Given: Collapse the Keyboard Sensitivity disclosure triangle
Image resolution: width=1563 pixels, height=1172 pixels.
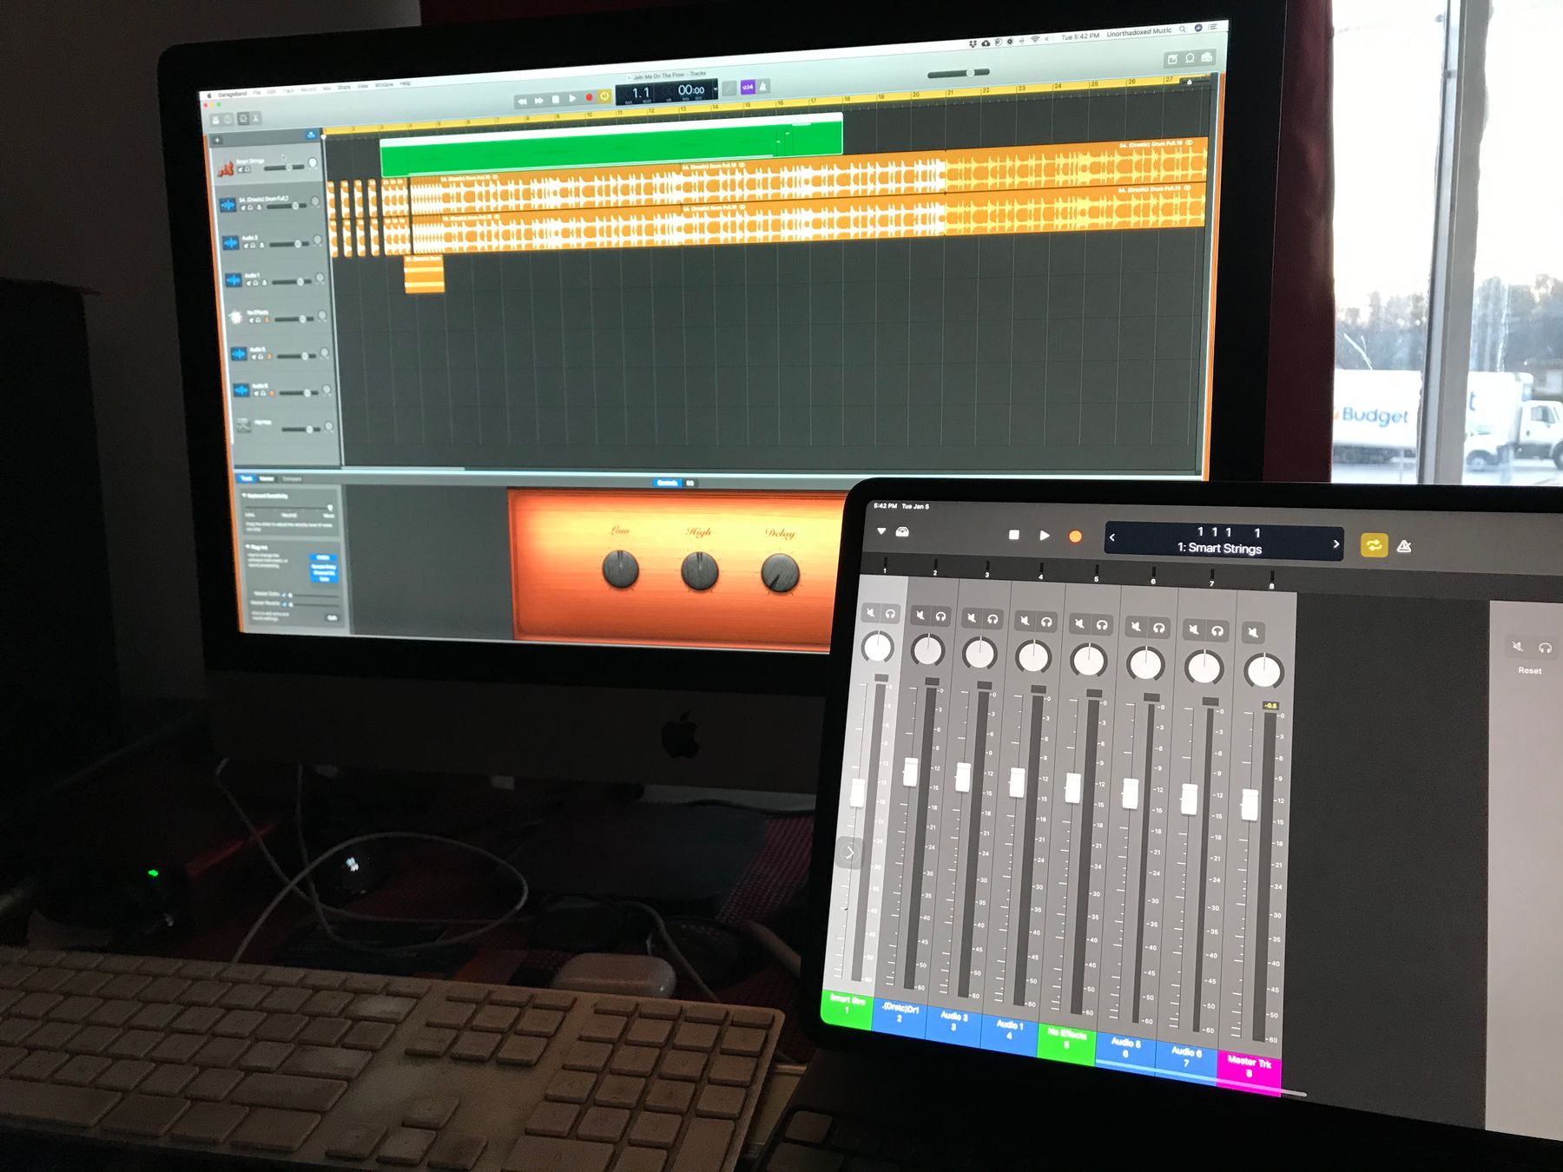Looking at the screenshot, I should point(245,496).
